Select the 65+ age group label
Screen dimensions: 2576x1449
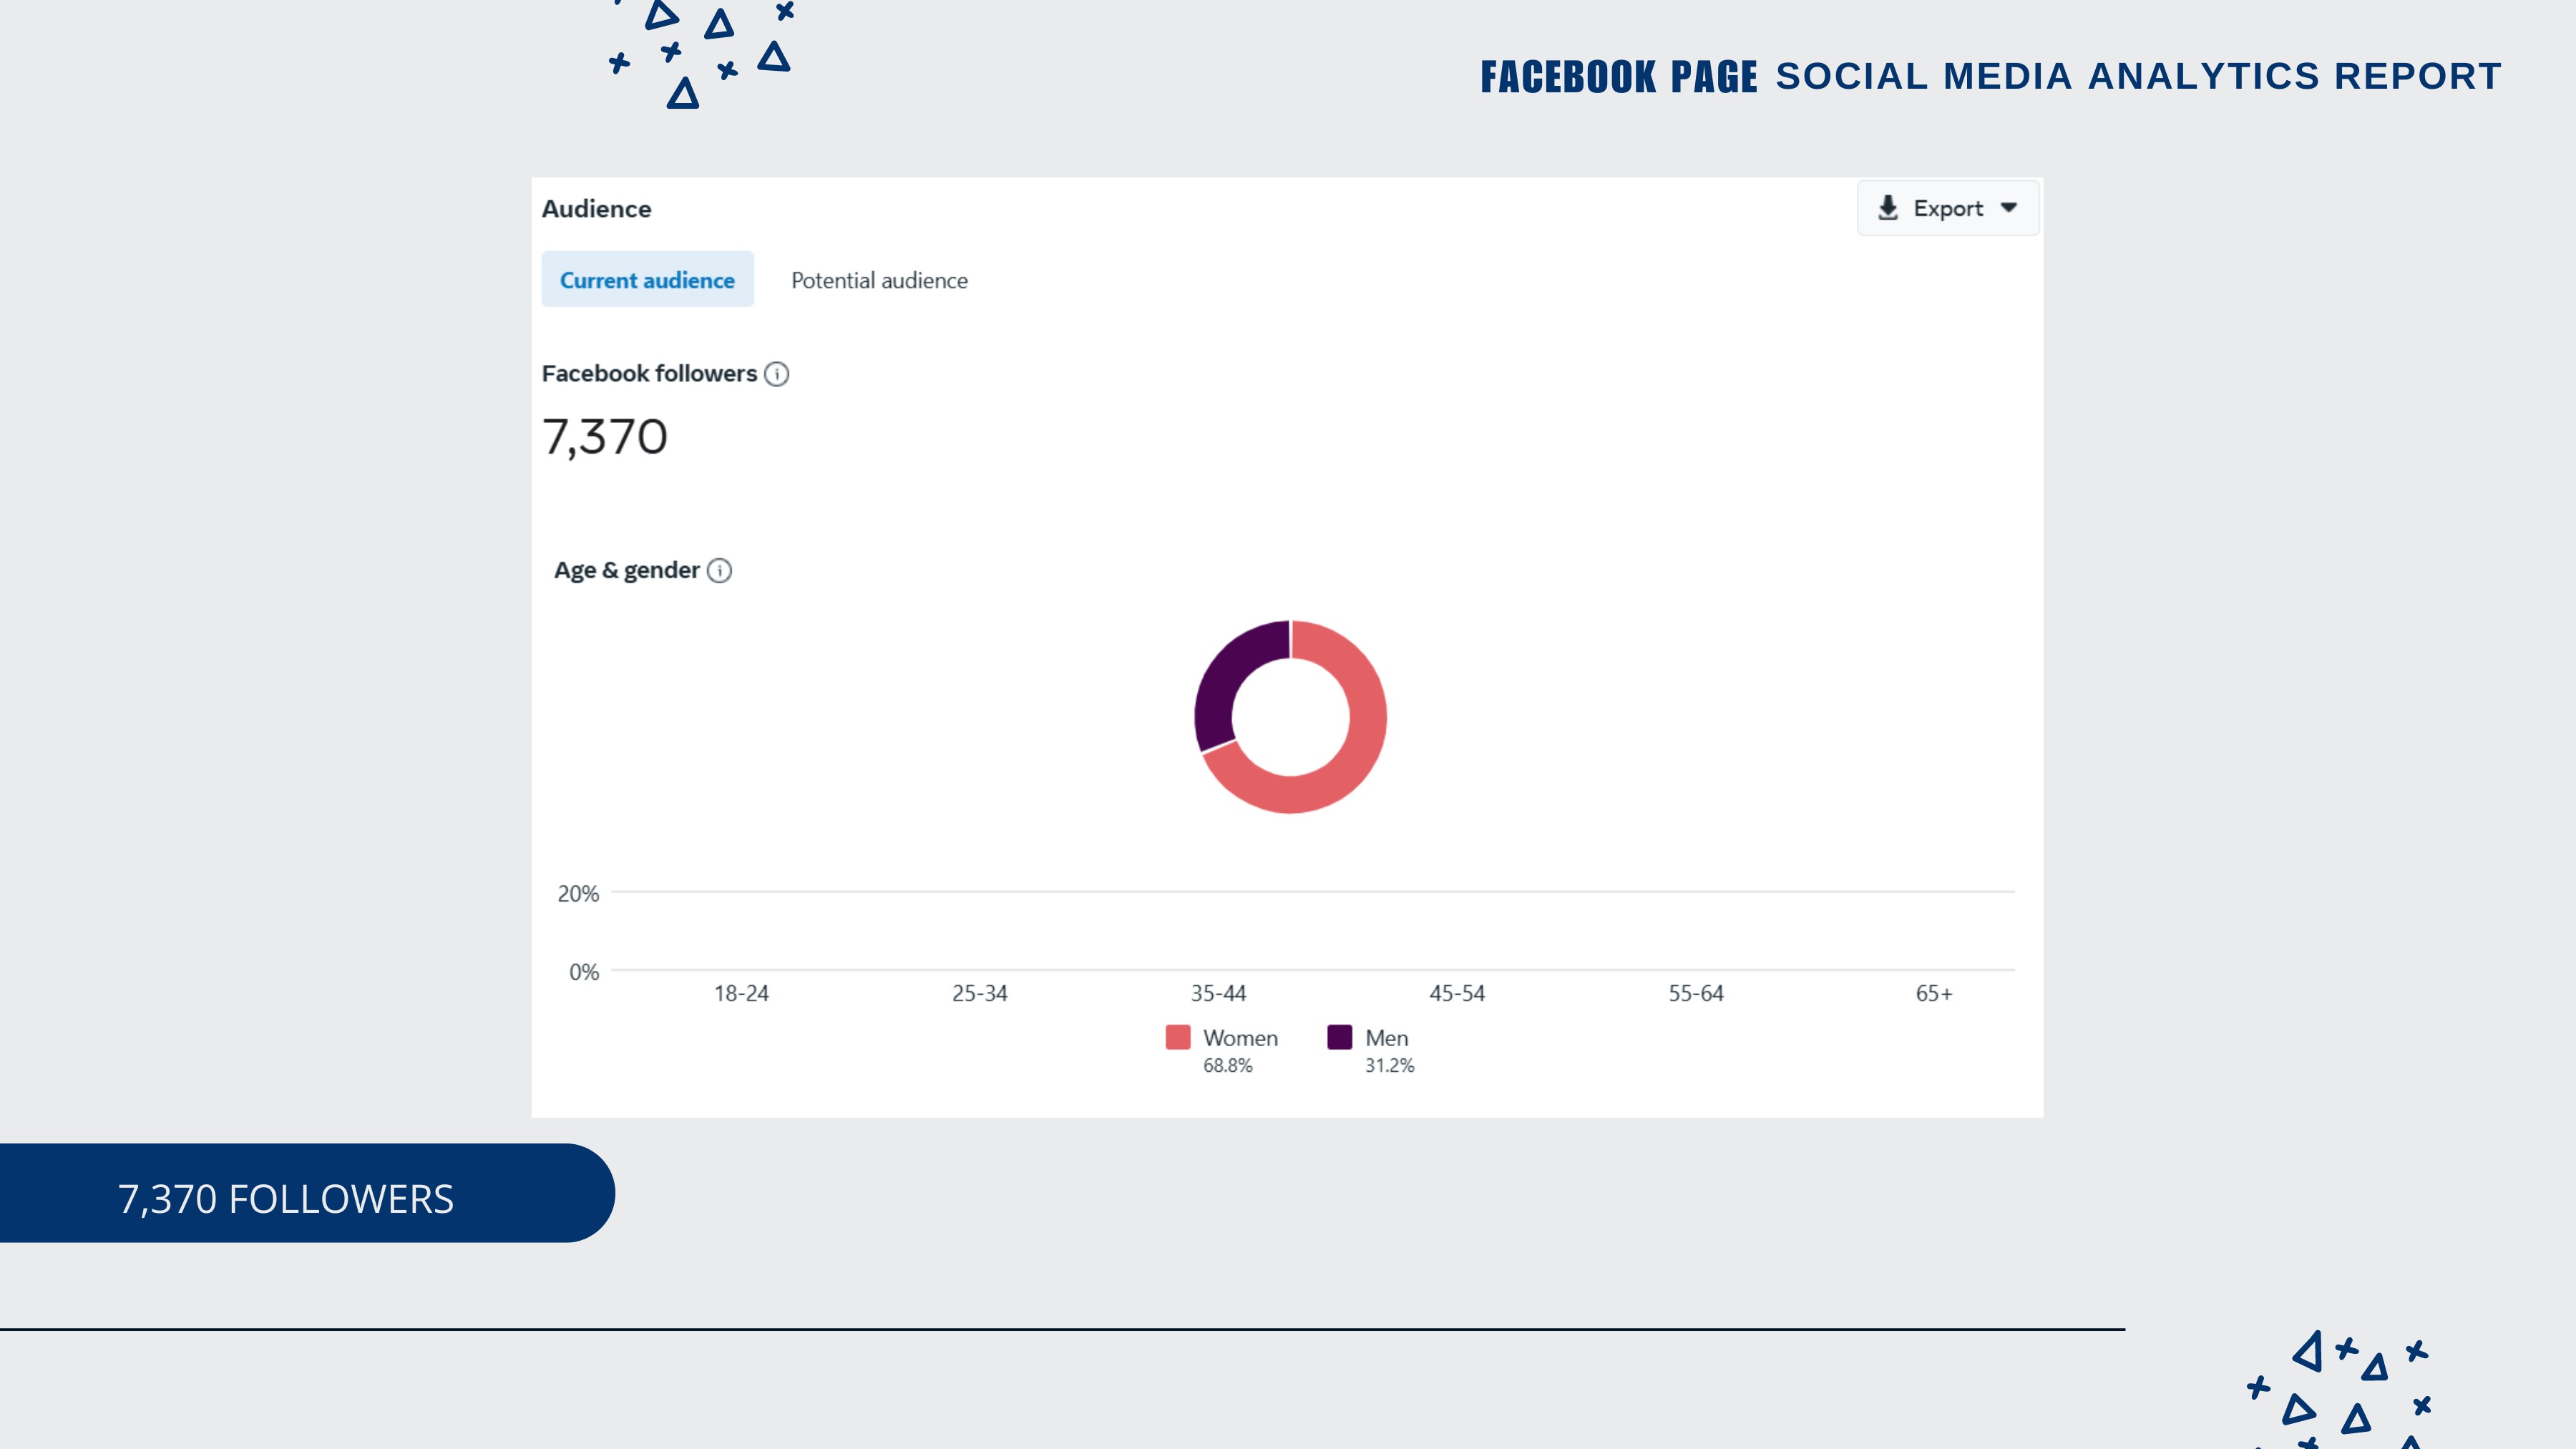[x=1933, y=993]
